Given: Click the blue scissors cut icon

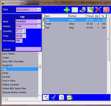Looking at the screenshot, I should (54, 97).
